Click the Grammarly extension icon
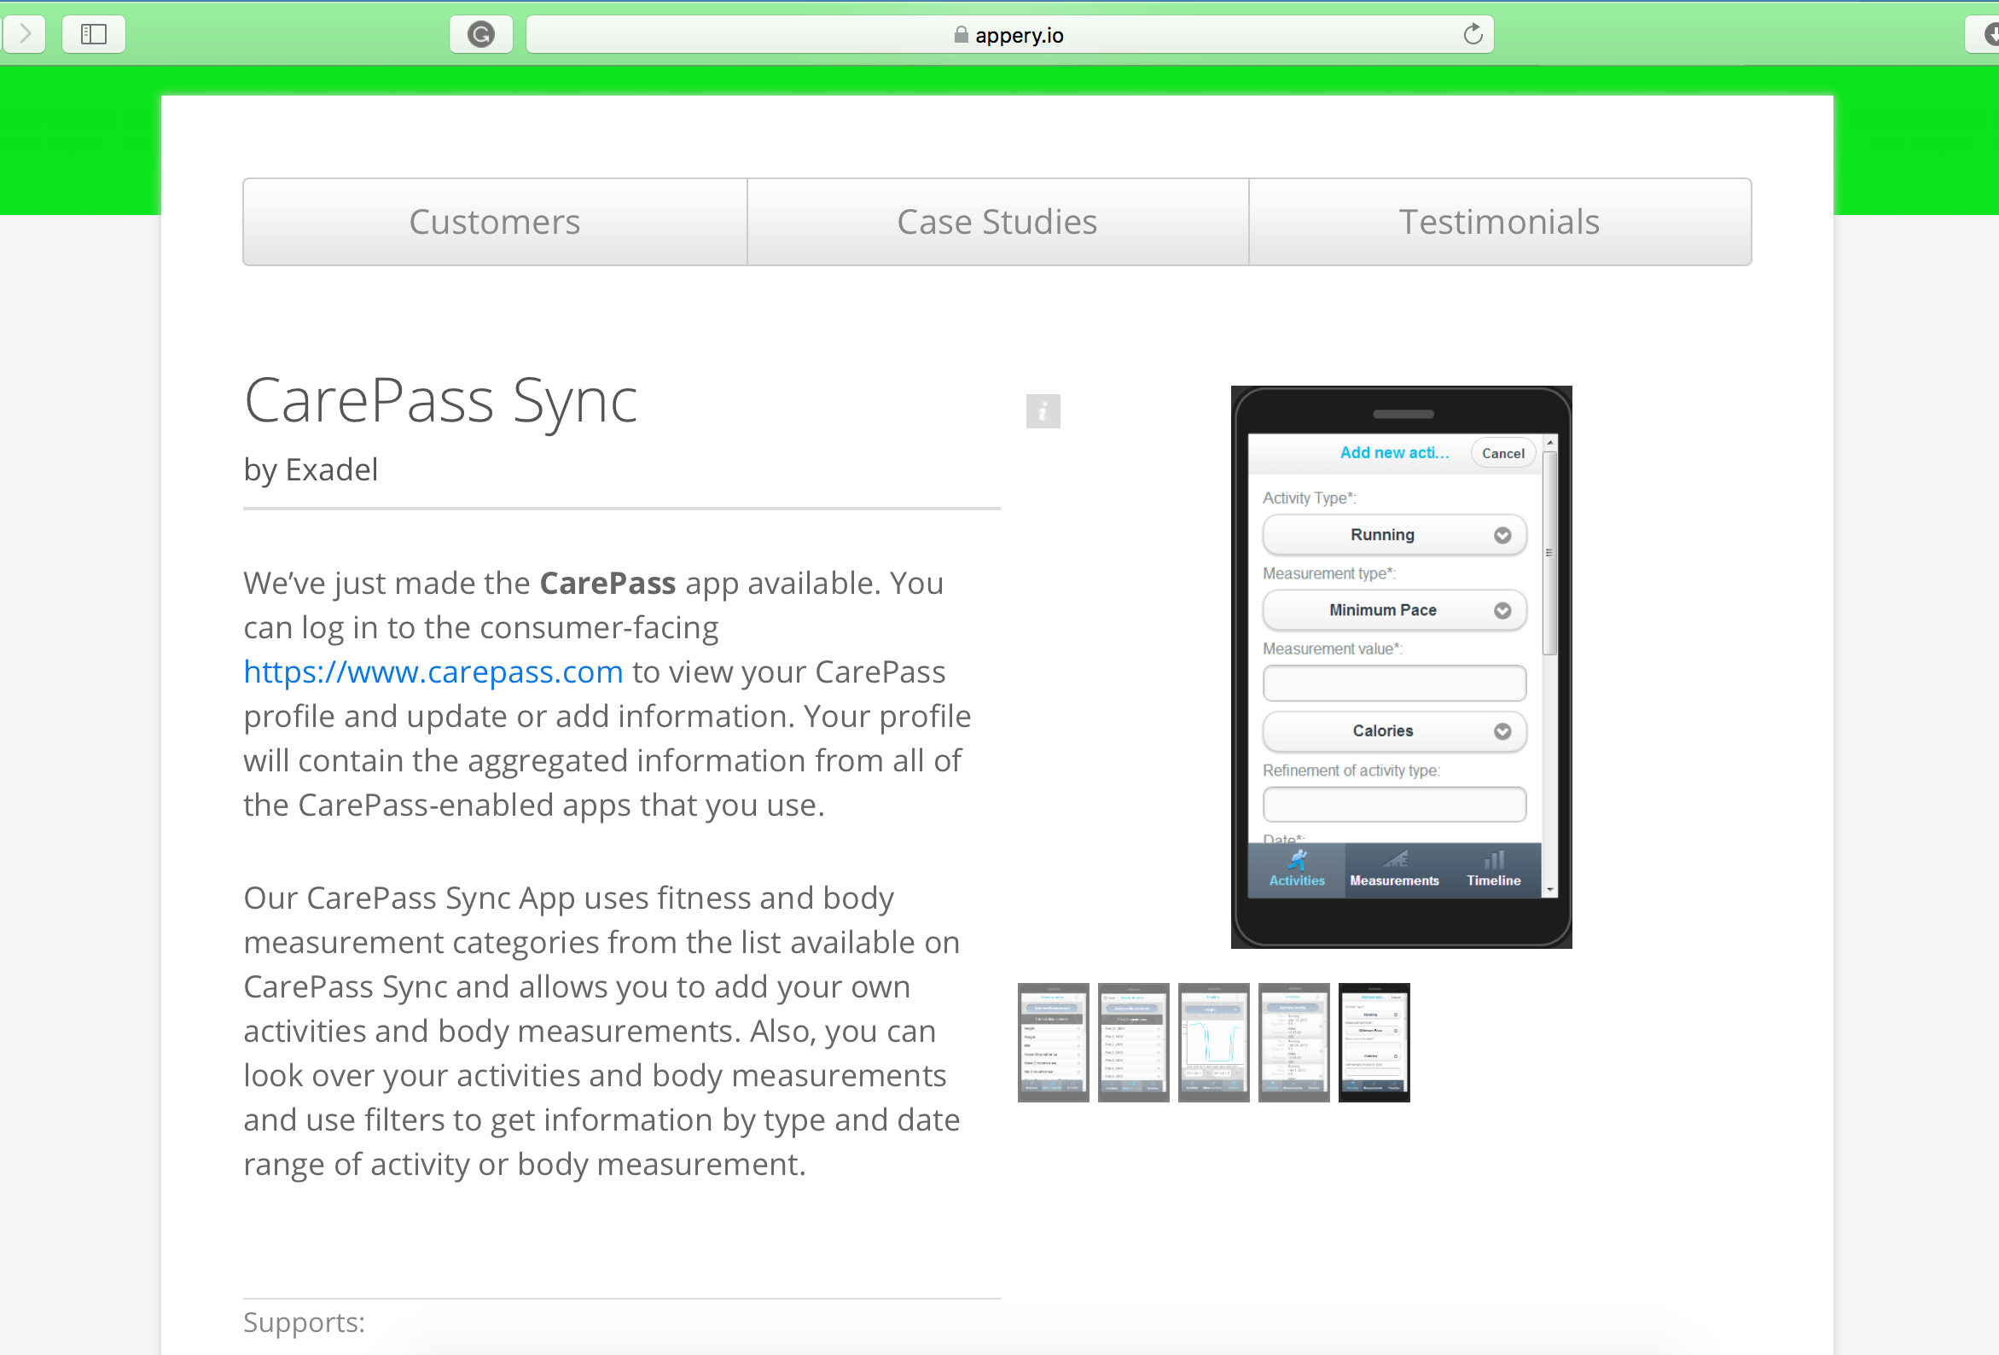 point(481,34)
